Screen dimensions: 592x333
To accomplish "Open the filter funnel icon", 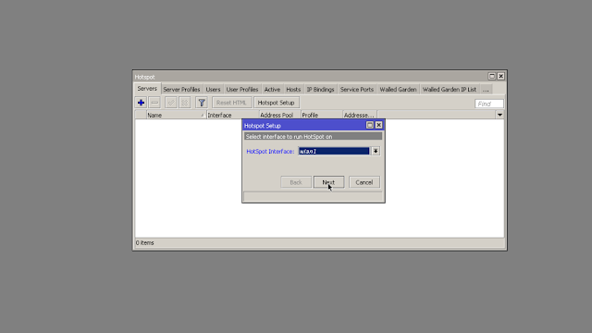I will [x=202, y=103].
